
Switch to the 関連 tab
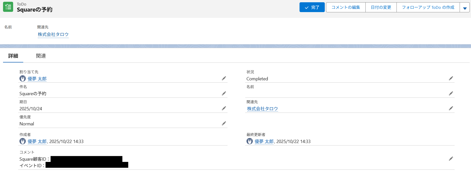coord(41,56)
